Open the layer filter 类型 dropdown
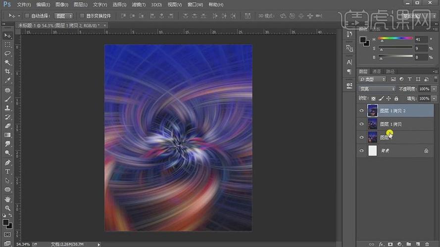440x247 pixels. (x=372, y=79)
